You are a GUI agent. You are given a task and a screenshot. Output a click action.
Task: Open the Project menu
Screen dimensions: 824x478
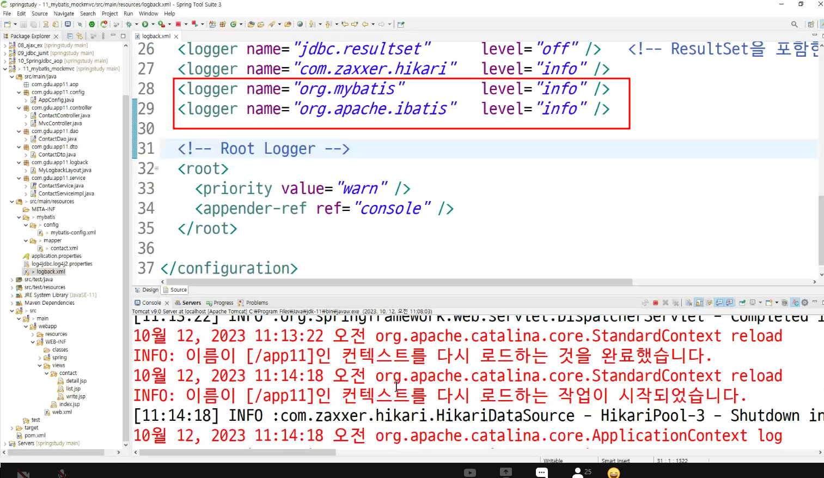coord(109,14)
